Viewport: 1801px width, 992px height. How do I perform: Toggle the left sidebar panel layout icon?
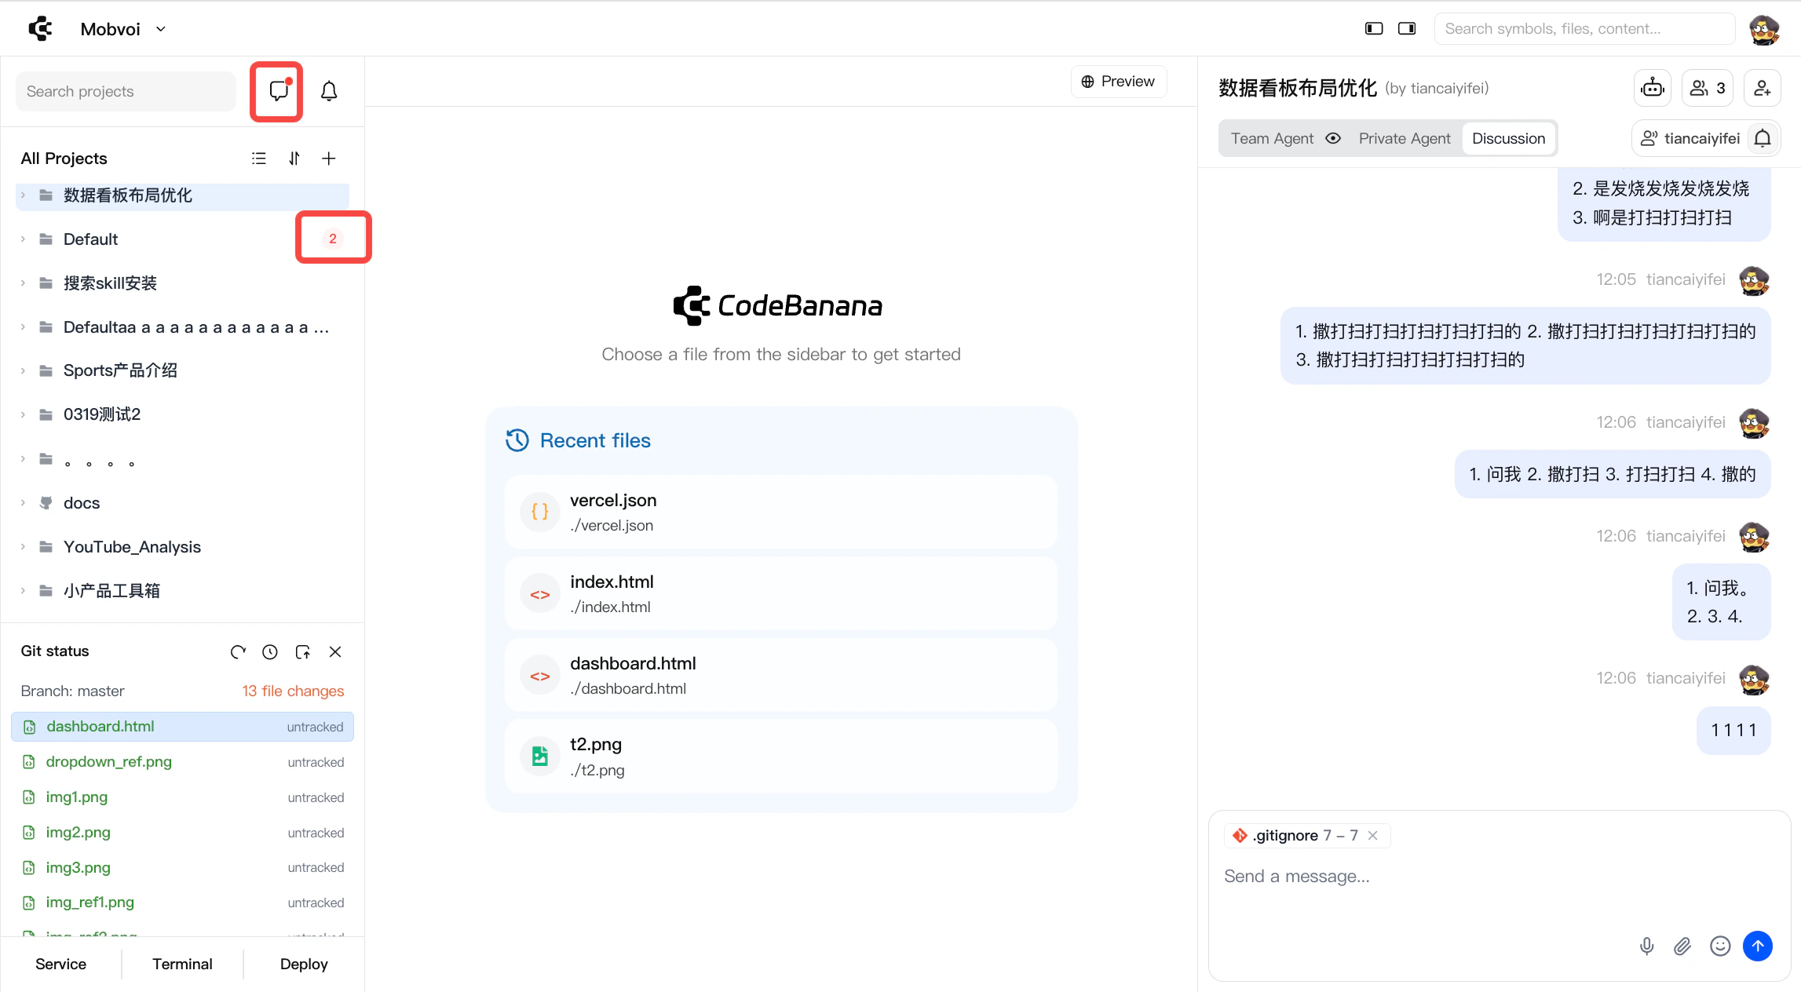click(1373, 29)
